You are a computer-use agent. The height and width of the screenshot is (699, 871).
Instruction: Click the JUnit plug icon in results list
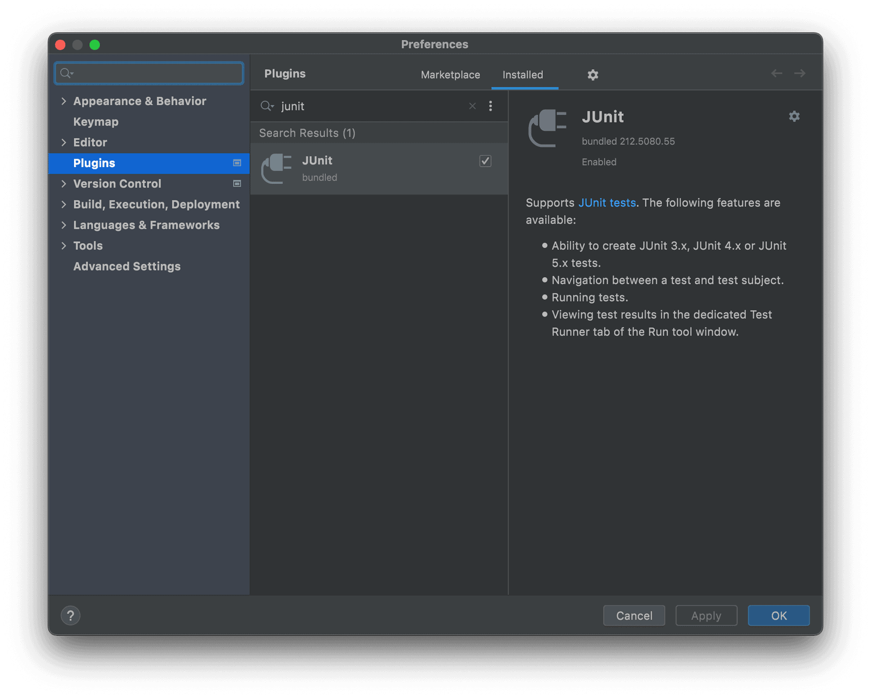tap(277, 169)
